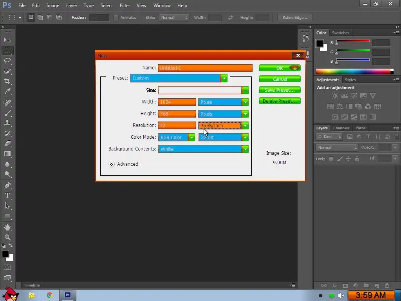This screenshot has width=401, height=301.
Task: Select the Hand tool
Action: coord(7,227)
